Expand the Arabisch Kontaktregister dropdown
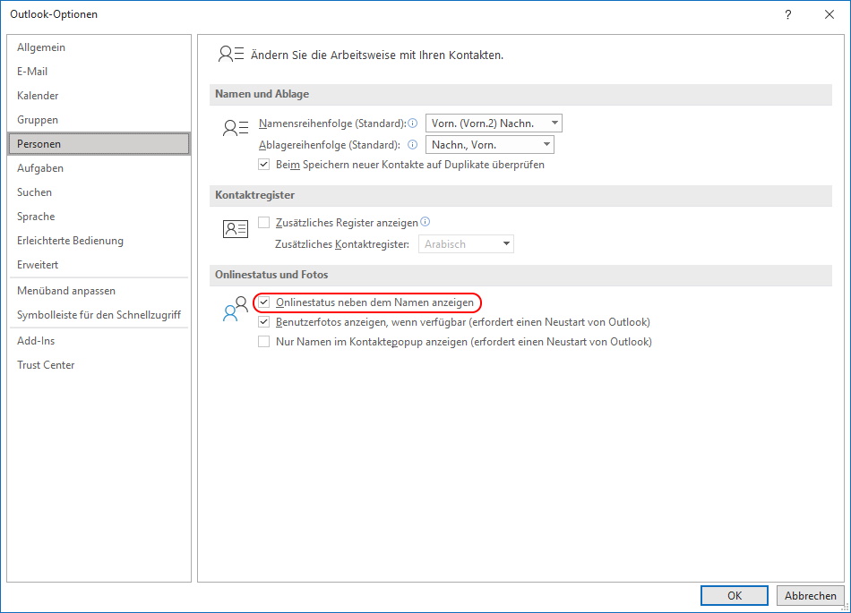The image size is (851, 613). click(x=506, y=243)
